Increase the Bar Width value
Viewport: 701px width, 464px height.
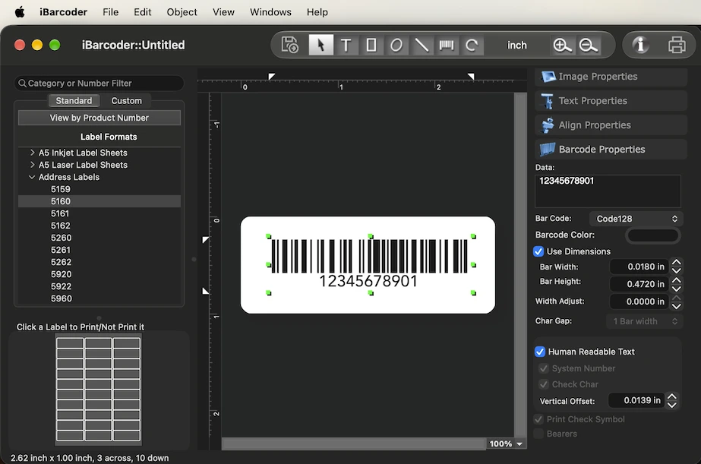click(x=677, y=263)
